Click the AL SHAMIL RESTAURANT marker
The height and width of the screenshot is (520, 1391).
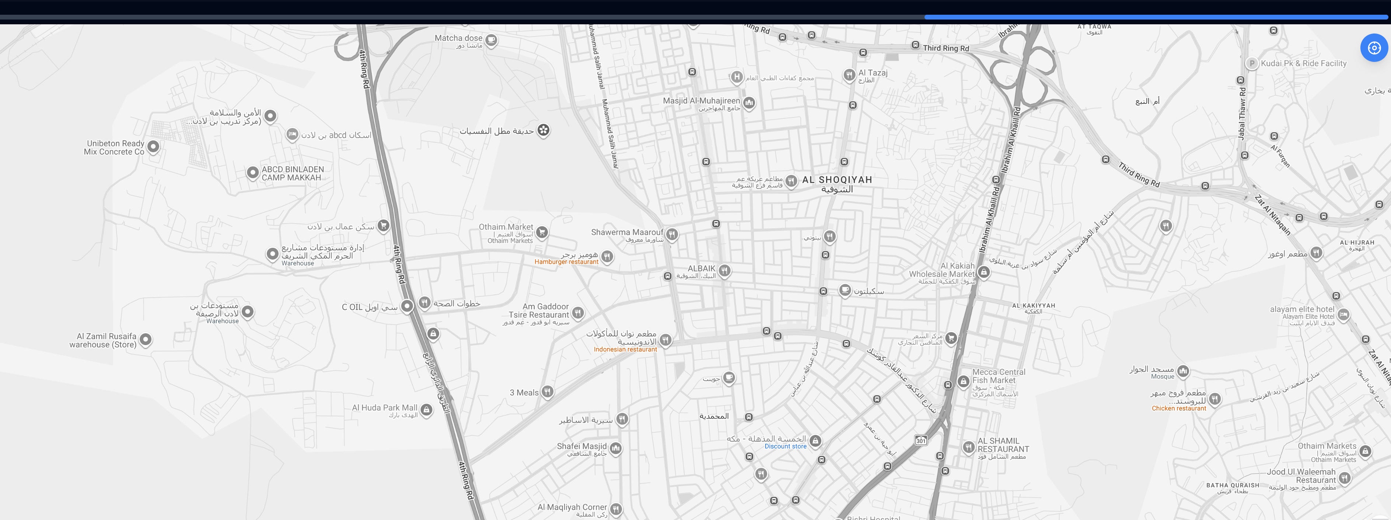(969, 447)
